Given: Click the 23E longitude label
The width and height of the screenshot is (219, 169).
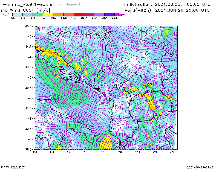Looking at the screenshot, I should [172, 152].
